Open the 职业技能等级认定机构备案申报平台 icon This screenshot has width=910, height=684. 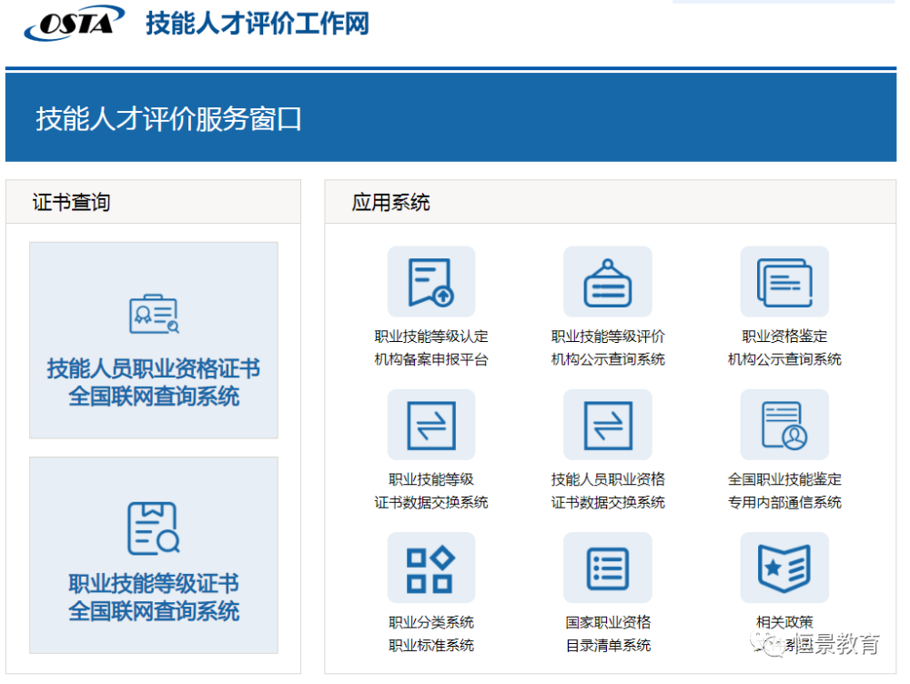click(431, 281)
